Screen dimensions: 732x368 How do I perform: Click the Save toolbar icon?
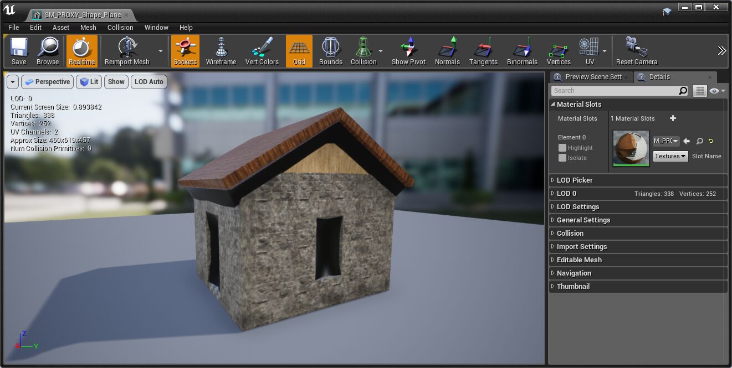click(19, 51)
